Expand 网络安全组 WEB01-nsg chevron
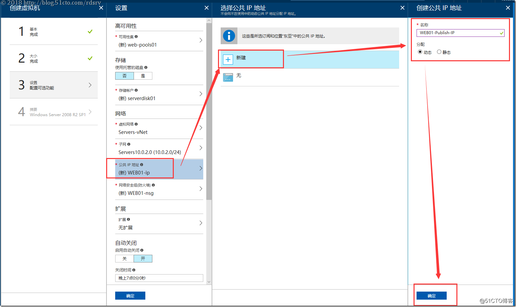The image size is (516, 307). tap(201, 188)
